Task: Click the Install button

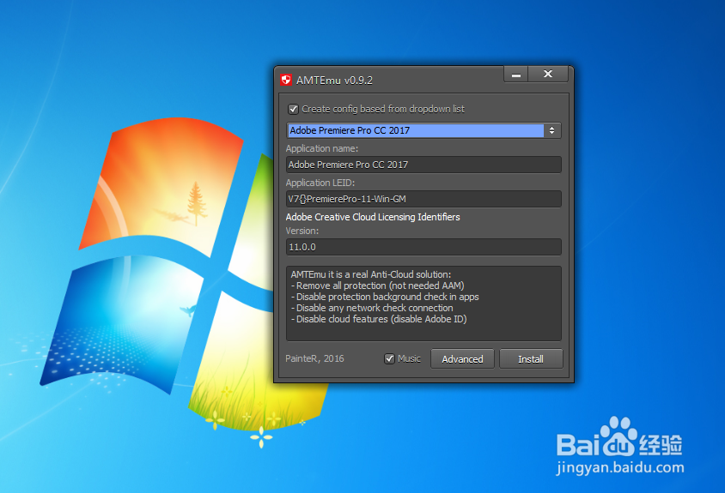Action: [531, 358]
